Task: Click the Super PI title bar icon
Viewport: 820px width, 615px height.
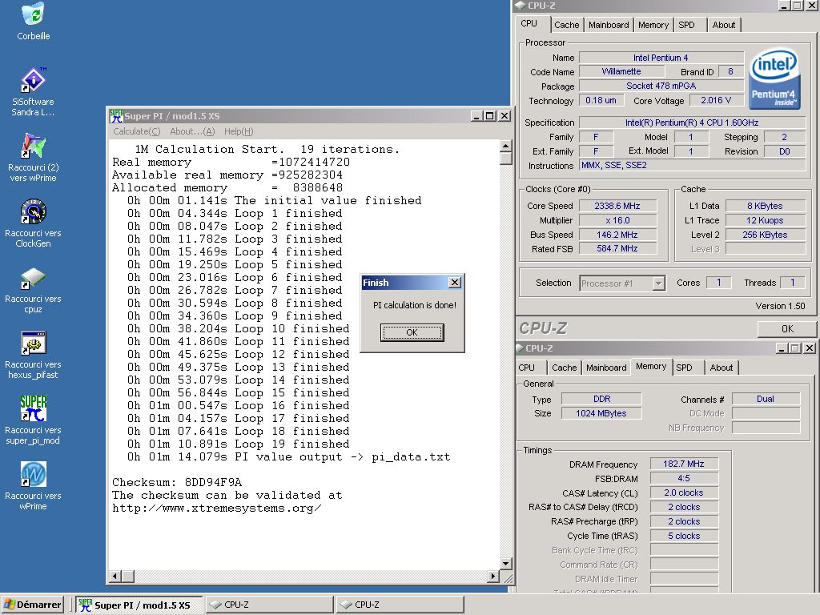Action: [x=115, y=115]
